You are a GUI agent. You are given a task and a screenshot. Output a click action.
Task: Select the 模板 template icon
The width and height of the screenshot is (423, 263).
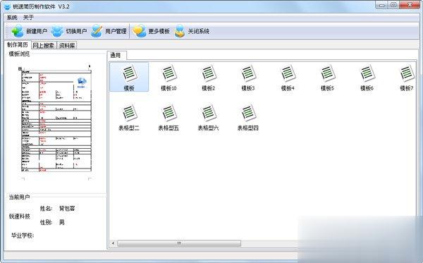pyautogui.click(x=129, y=78)
